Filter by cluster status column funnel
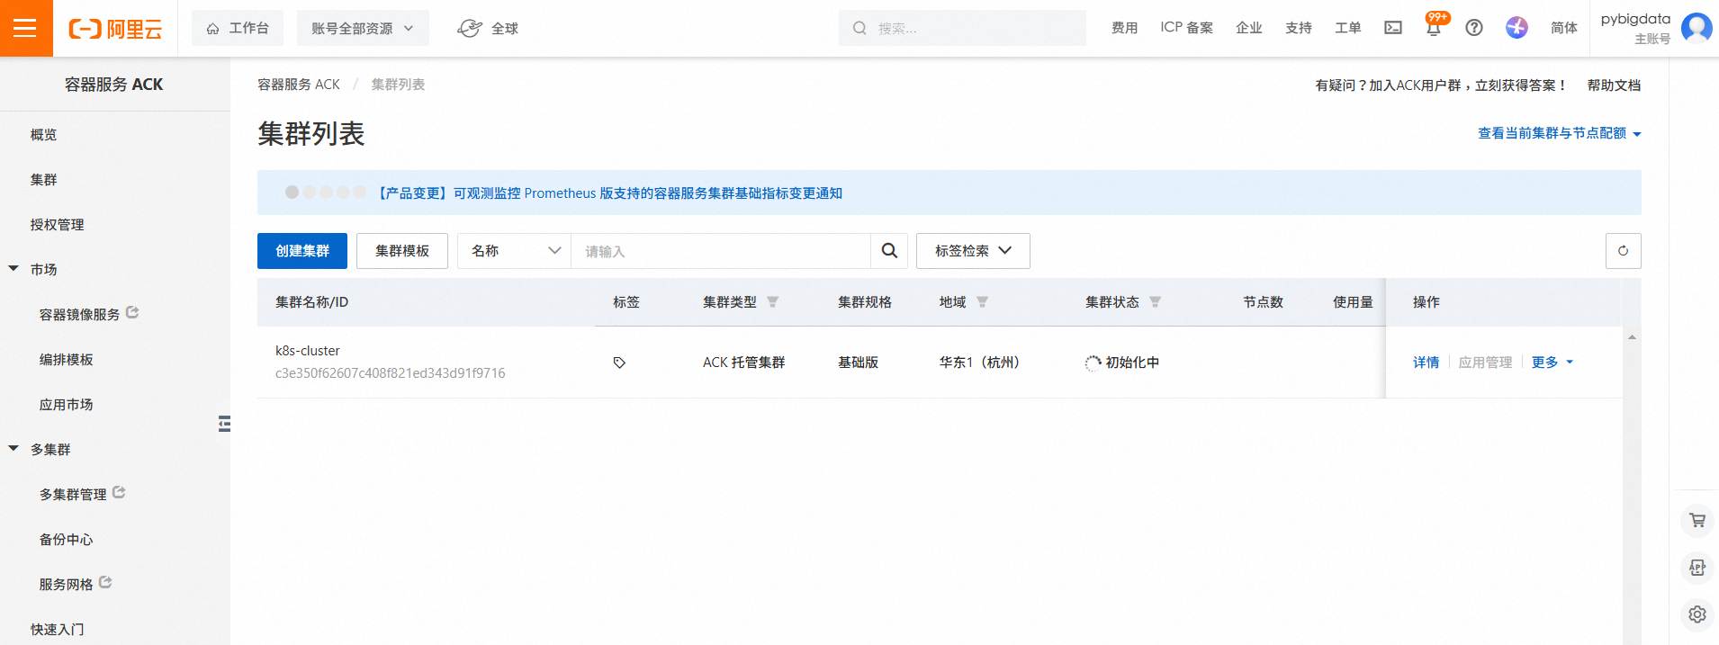This screenshot has height=645, width=1719. 1155,302
